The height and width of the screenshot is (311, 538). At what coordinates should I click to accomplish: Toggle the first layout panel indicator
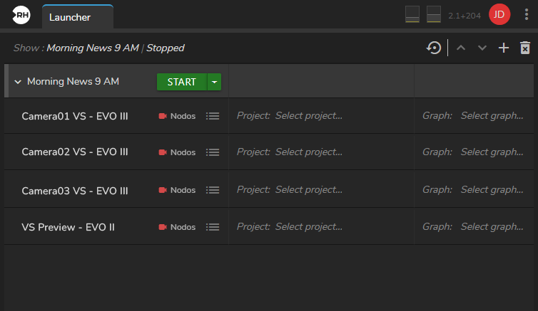(412, 15)
